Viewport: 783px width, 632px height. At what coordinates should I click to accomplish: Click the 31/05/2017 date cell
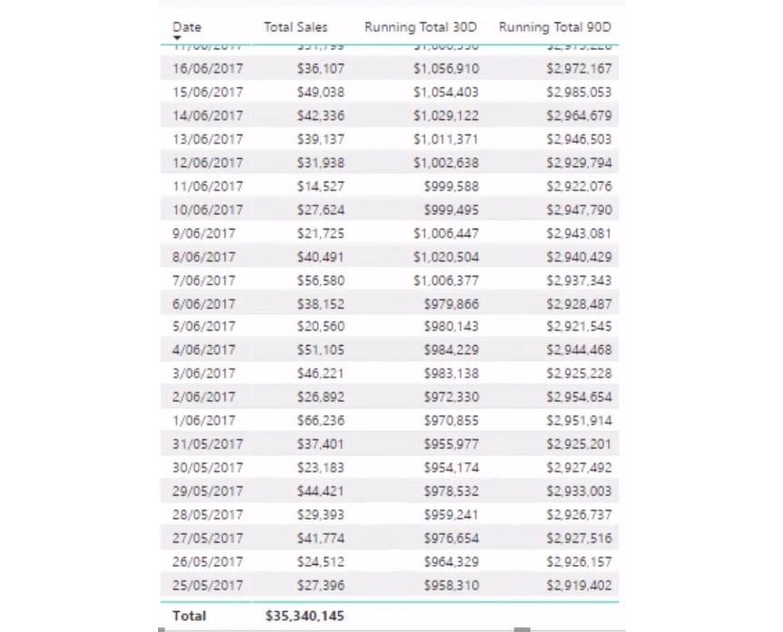coord(208,444)
